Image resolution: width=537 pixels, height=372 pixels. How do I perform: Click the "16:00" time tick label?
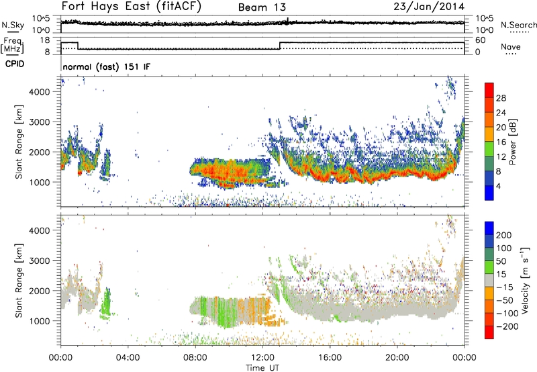330,358
